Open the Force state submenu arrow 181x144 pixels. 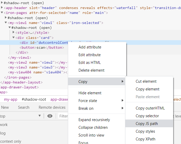click(122, 100)
